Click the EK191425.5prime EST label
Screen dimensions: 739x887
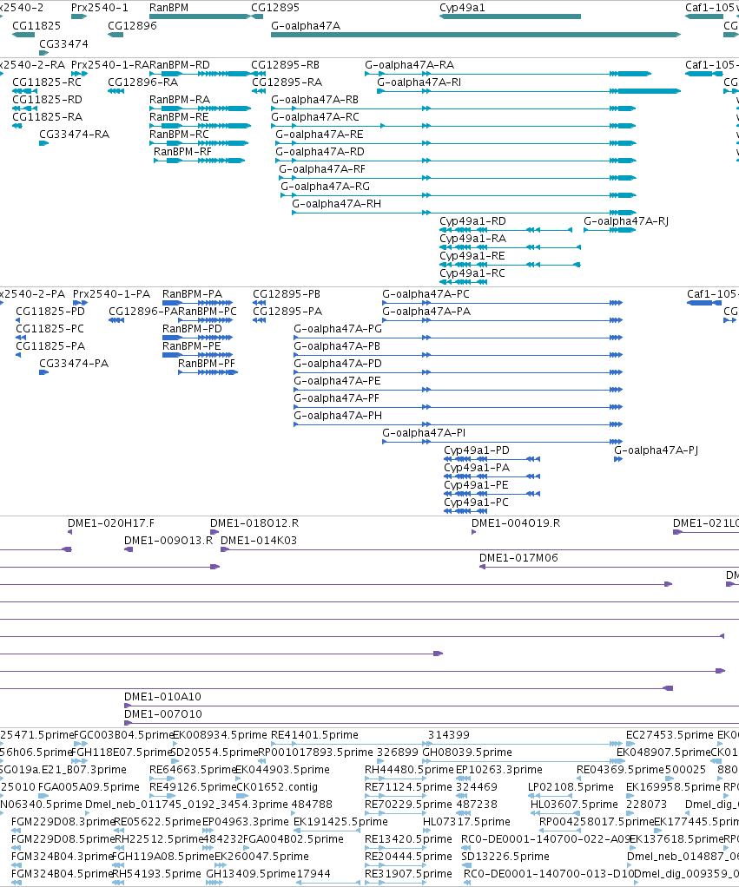tap(340, 821)
